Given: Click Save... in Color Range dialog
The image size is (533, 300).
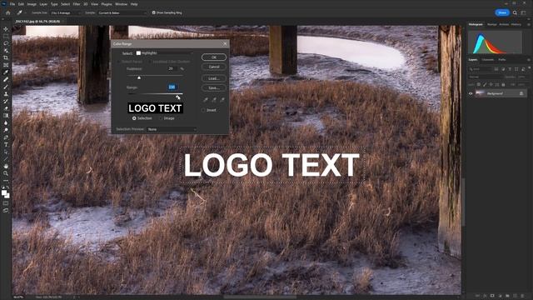Looking at the screenshot, I should (x=214, y=87).
